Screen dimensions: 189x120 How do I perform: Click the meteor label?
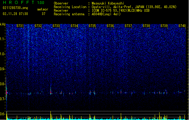click(43, 9)
